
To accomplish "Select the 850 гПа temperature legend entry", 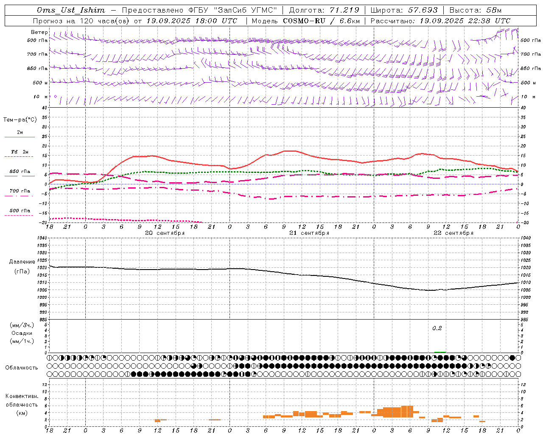I will click(20, 172).
